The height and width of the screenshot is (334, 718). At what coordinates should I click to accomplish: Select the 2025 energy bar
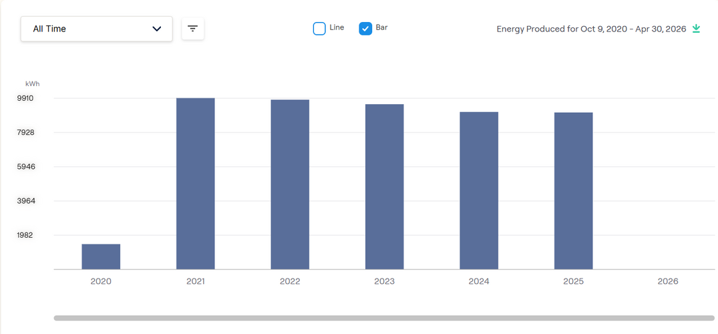coord(573,191)
